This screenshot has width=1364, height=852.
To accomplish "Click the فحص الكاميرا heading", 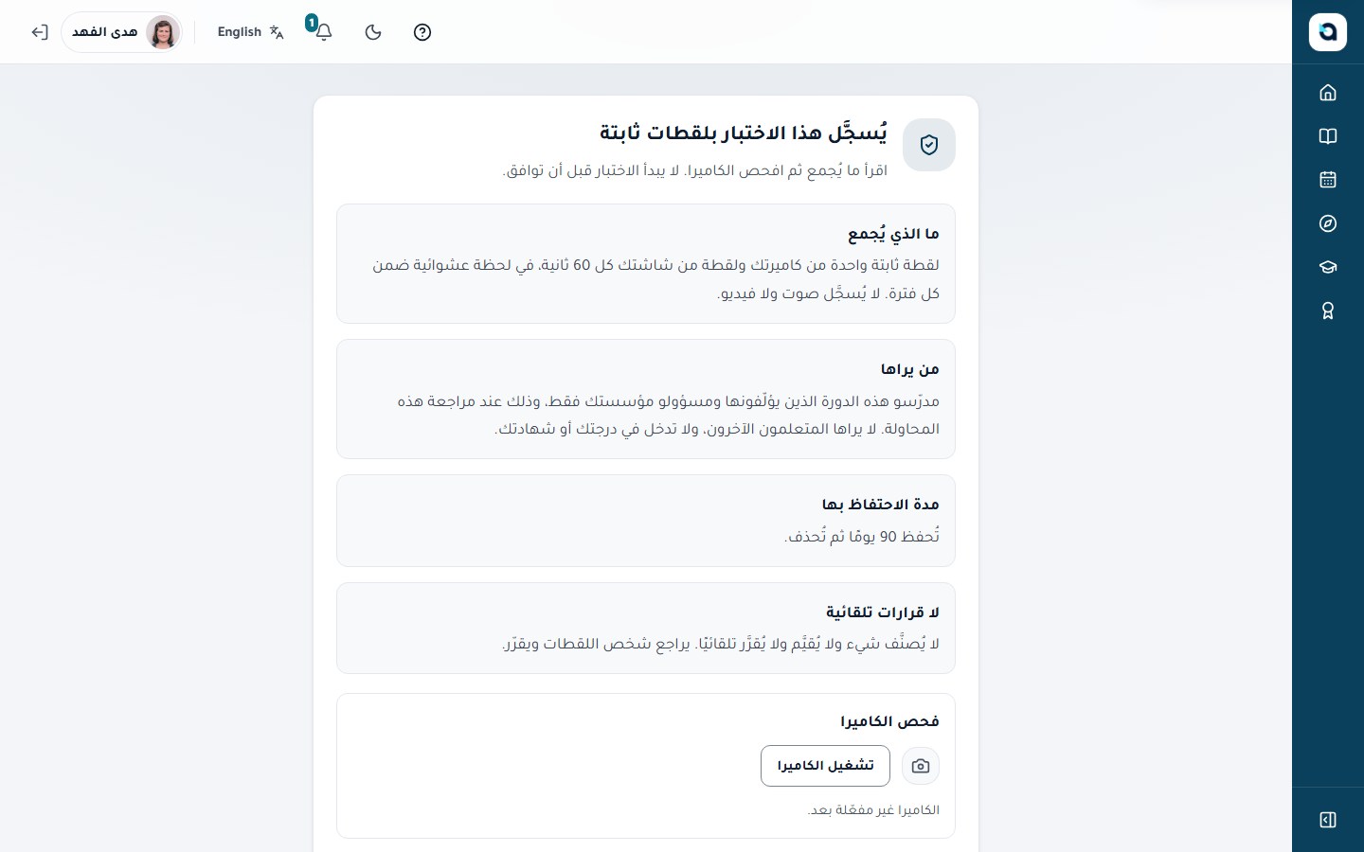I will tap(890, 721).
